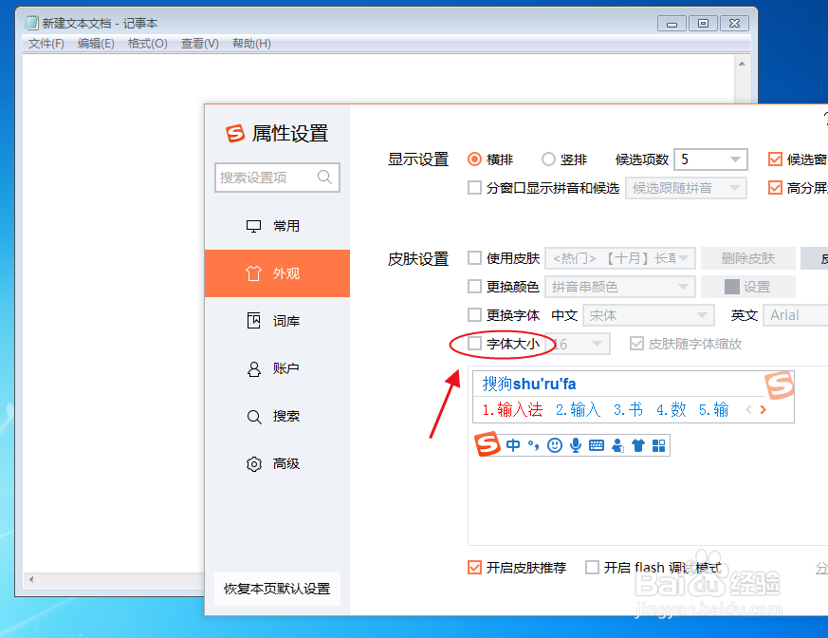Viewport: 828px width, 638px height.
Task: Open the 宋体 Chinese font dropdown
Action: click(649, 315)
